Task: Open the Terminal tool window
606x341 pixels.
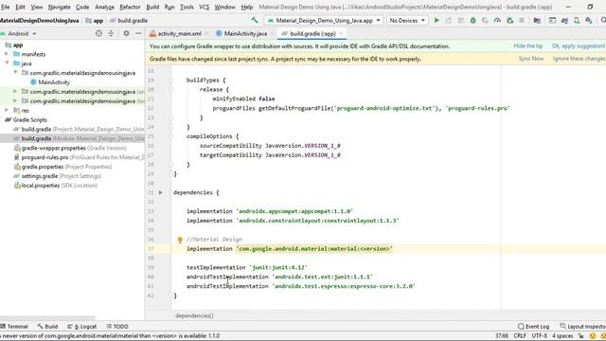Action: [x=14, y=326]
